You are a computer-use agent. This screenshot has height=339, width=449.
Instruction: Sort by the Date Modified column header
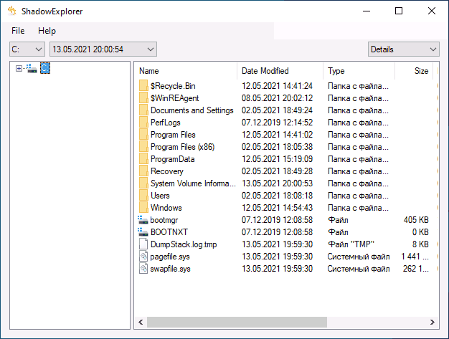coord(280,71)
